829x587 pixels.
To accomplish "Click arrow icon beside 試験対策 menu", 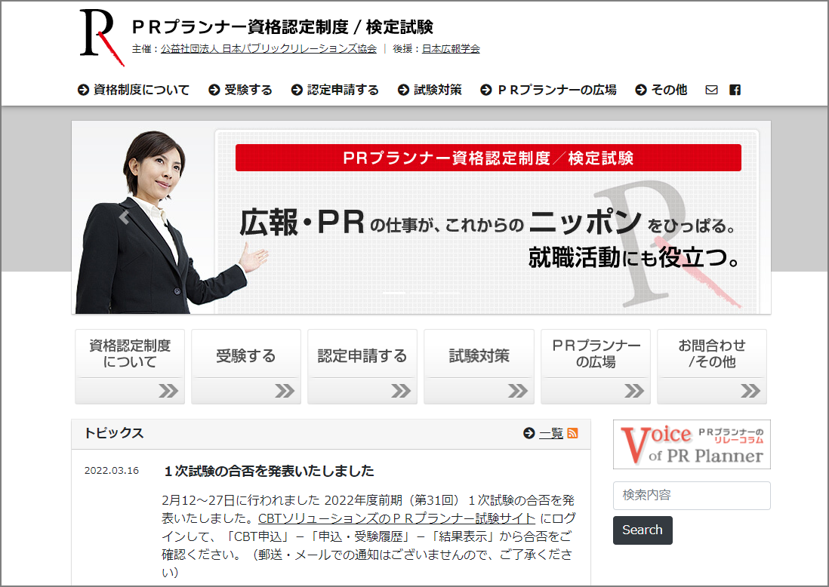I will (403, 90).
